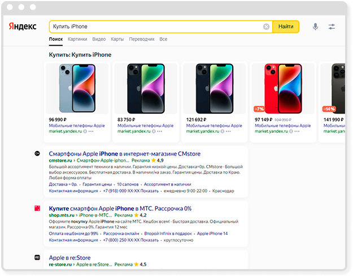The image size is (353, 277).
Task: Clear the search field with X icon
Action: tap(266, 27)
